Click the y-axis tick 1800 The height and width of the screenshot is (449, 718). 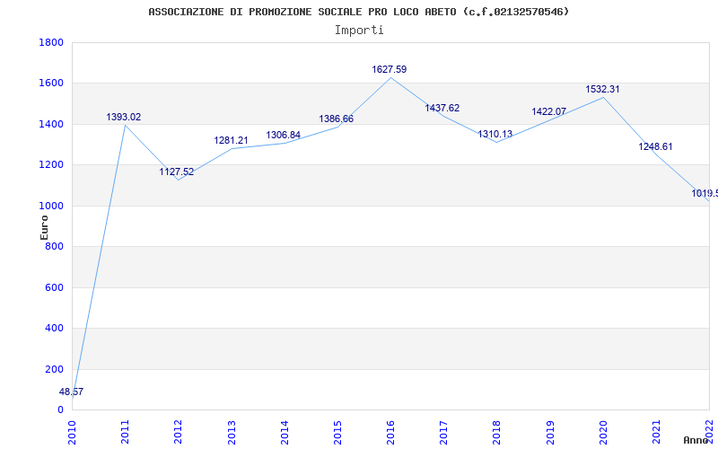click(51, 42)
